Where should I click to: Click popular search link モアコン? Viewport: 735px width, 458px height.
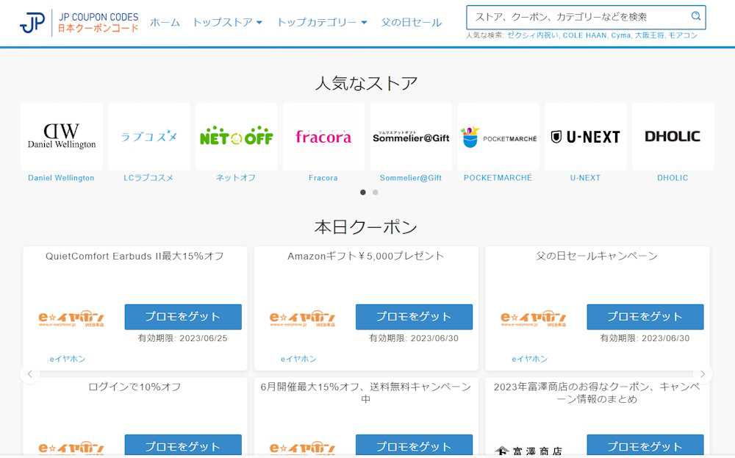683,35
